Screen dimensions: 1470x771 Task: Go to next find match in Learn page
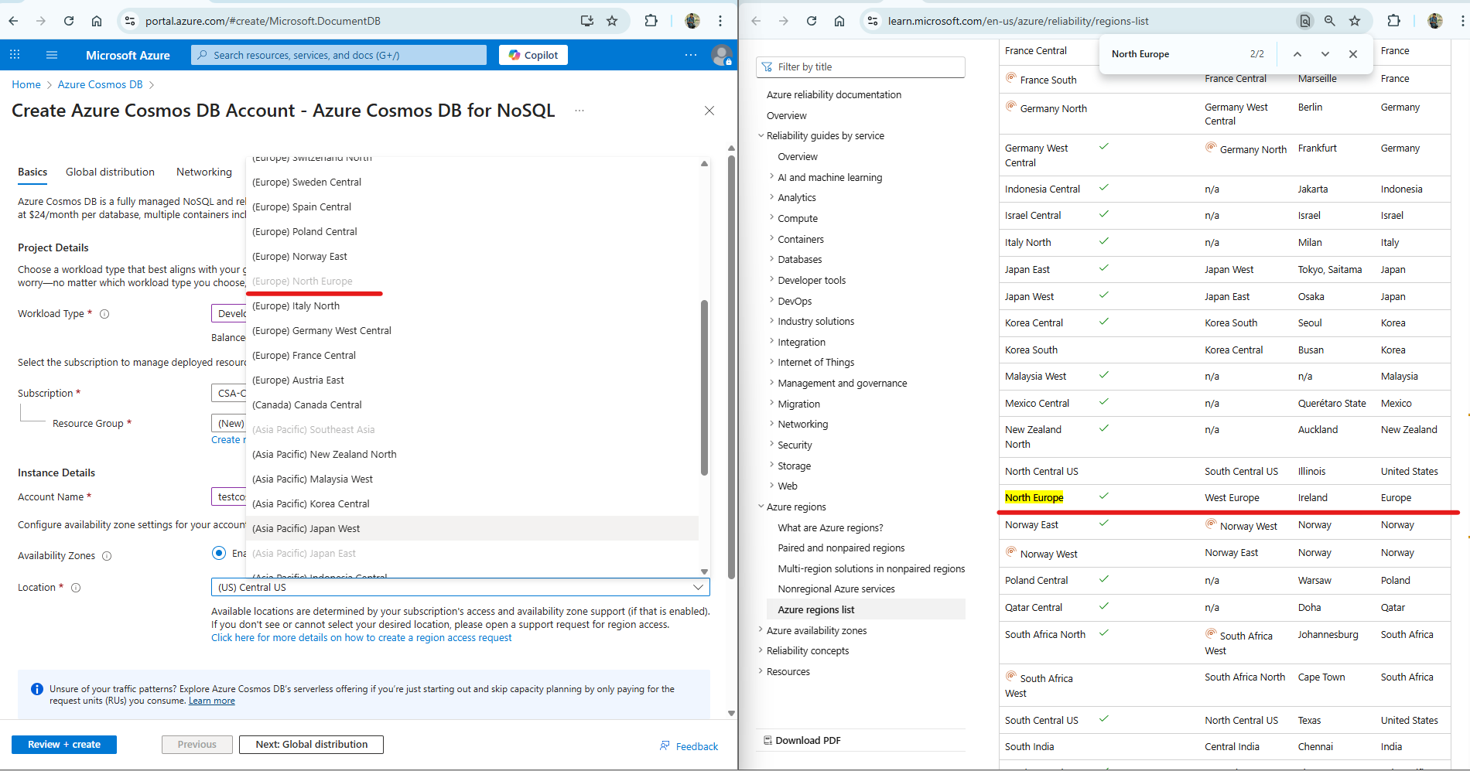coord(1325,54)
